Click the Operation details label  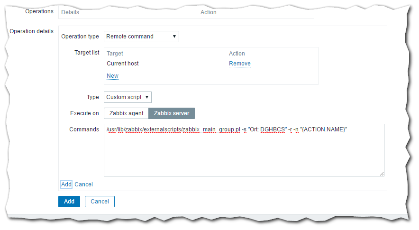pyautogui.click(x=32, y=32)
